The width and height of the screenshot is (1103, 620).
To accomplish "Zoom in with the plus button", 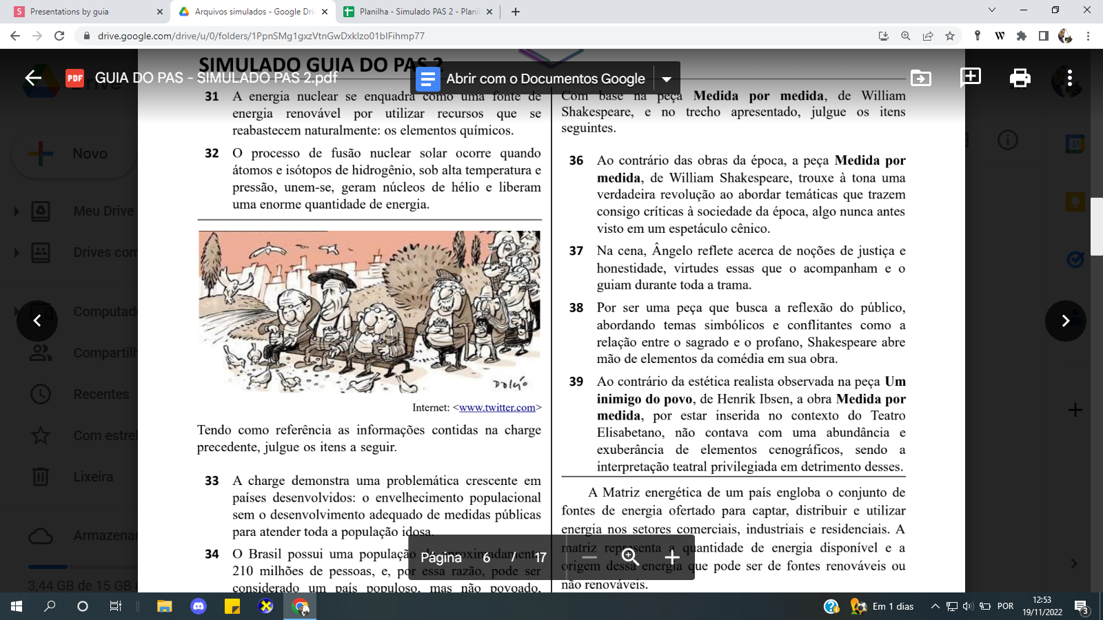I will click(672, 557).
